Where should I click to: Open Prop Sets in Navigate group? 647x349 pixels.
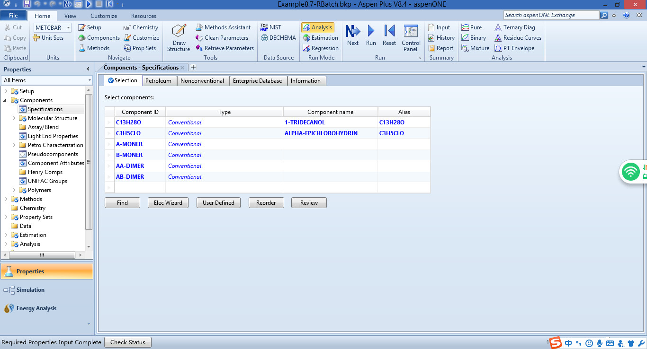(x=140, y=48)
